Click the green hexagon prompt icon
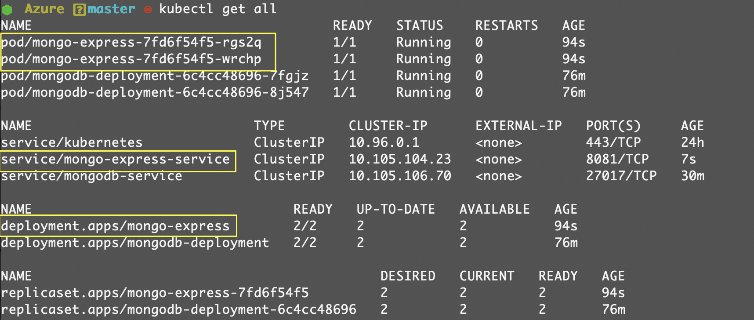This screenshot has height=320, width=754. [x=7, y=9]
